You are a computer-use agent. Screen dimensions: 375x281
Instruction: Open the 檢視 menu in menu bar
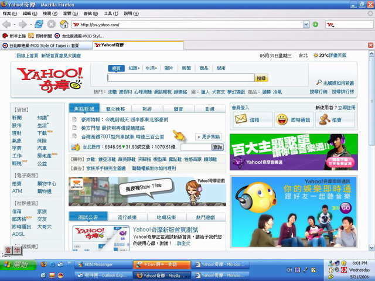(47, 13)
